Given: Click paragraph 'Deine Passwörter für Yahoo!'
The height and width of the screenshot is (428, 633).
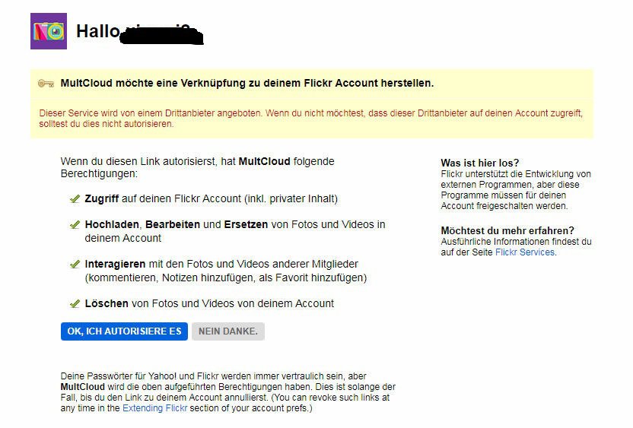Looking at the screenshot, I should (x=228, y=392).
